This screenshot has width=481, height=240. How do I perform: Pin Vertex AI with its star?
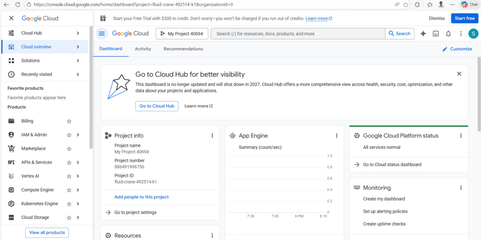[x=69, y=176]
